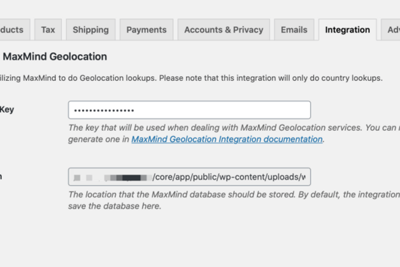The image size is (400, 267).
Task: Click the database storage location description
Action: [x=234, y=200]
